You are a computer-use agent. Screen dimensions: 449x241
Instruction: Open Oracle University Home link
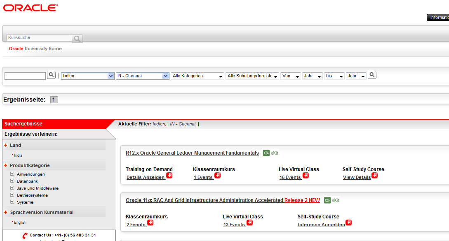[x=35, y=49]
